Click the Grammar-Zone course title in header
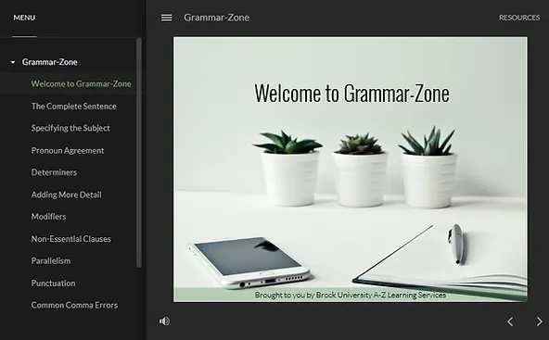 [216, 18]
